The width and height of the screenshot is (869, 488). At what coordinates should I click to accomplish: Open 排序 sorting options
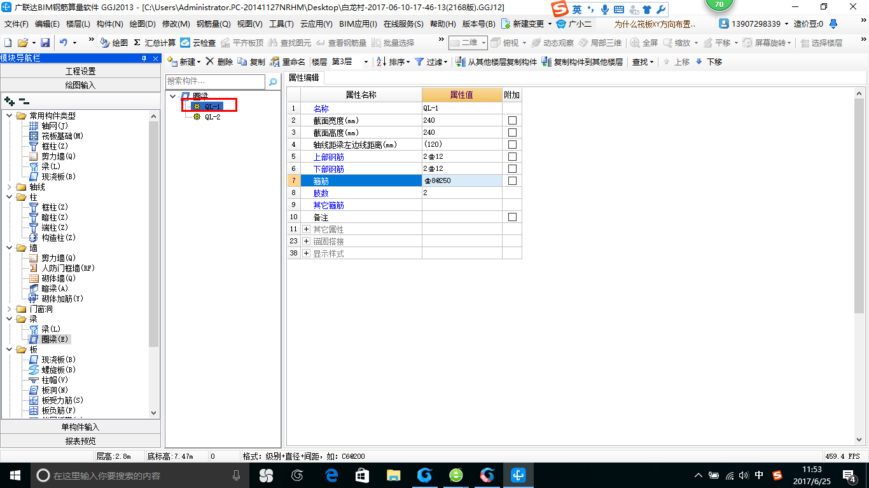[x=393, y=62]
